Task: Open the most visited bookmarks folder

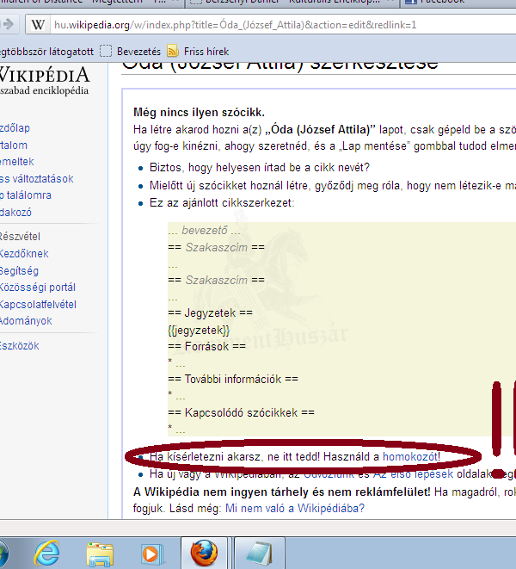Action: [46, 52]
